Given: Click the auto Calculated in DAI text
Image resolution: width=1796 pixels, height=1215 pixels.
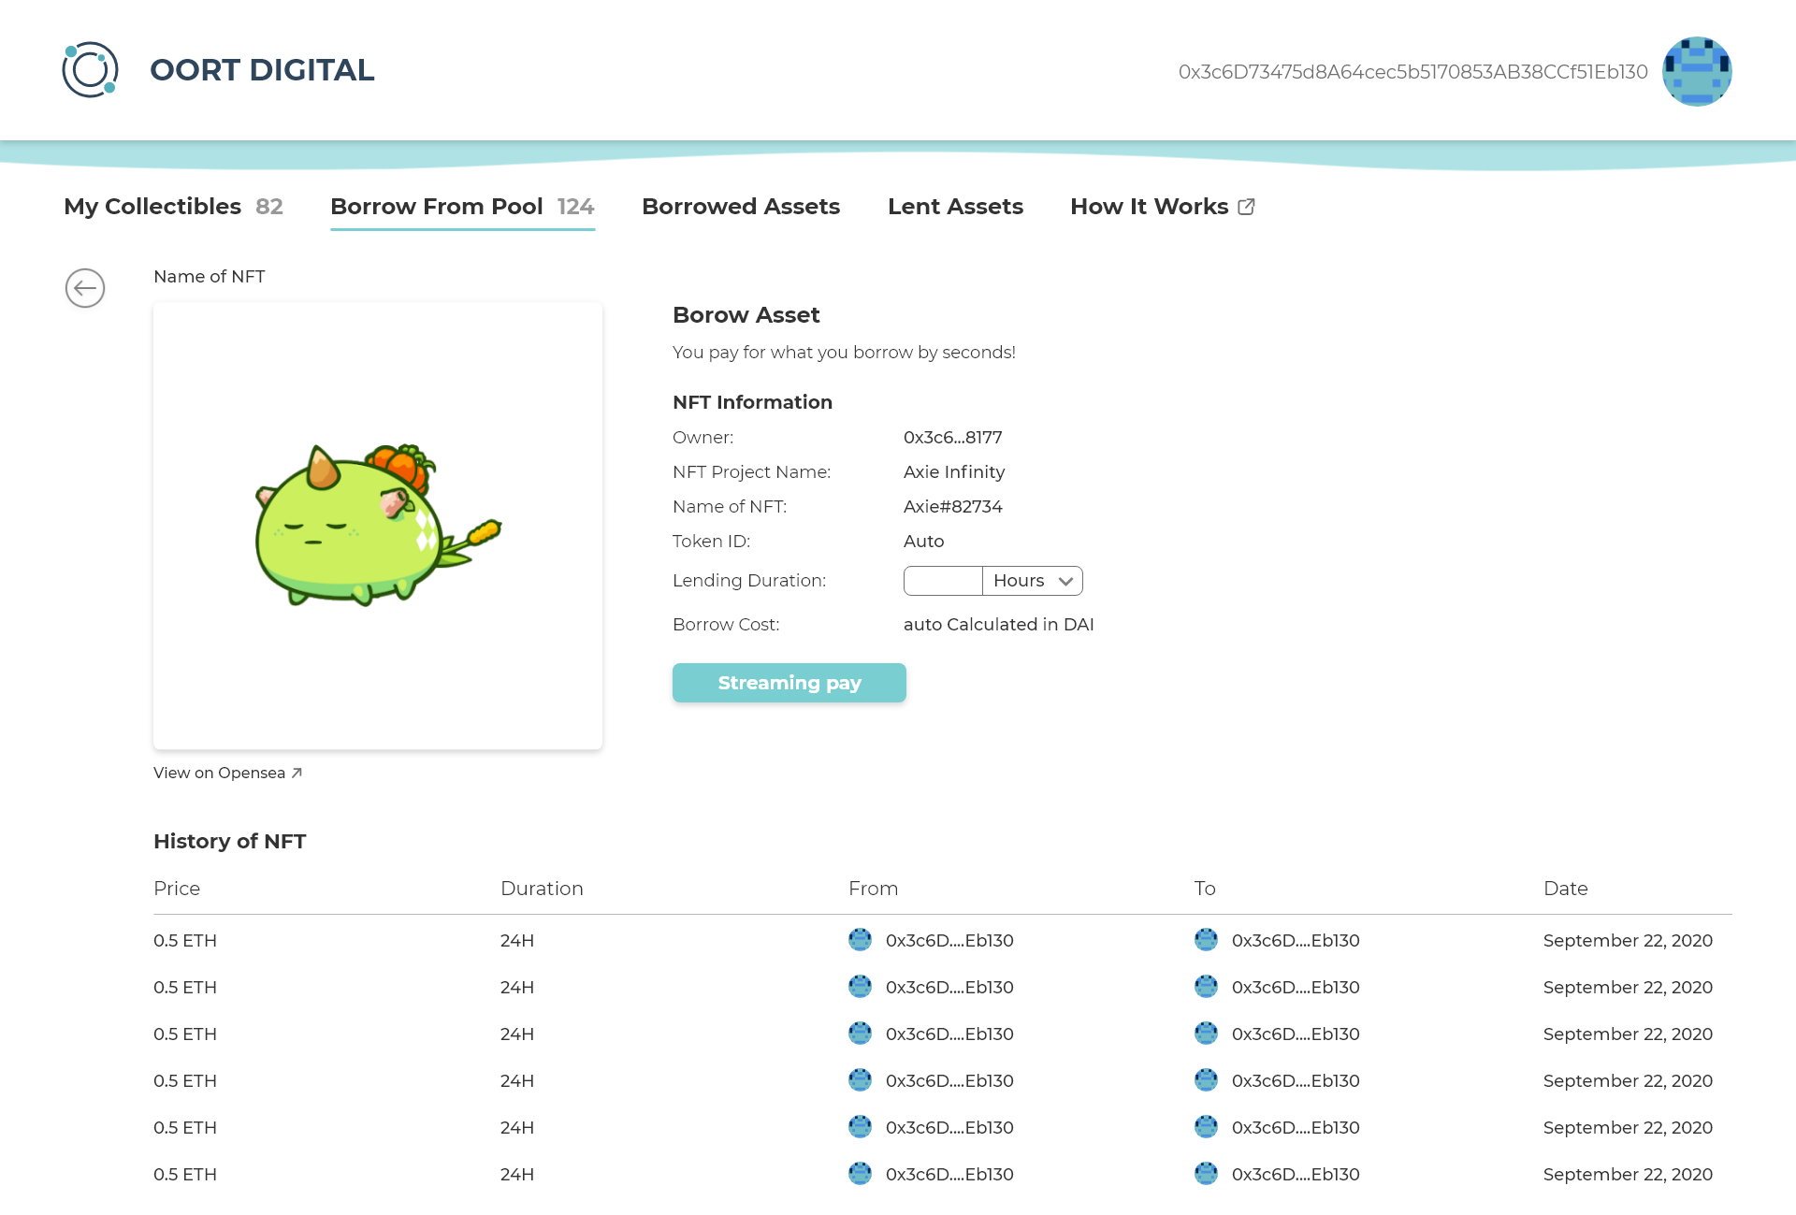Looking at the screenshot, I should point(998,625).
